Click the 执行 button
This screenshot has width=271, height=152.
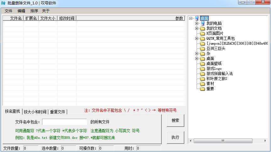[175, 137]
